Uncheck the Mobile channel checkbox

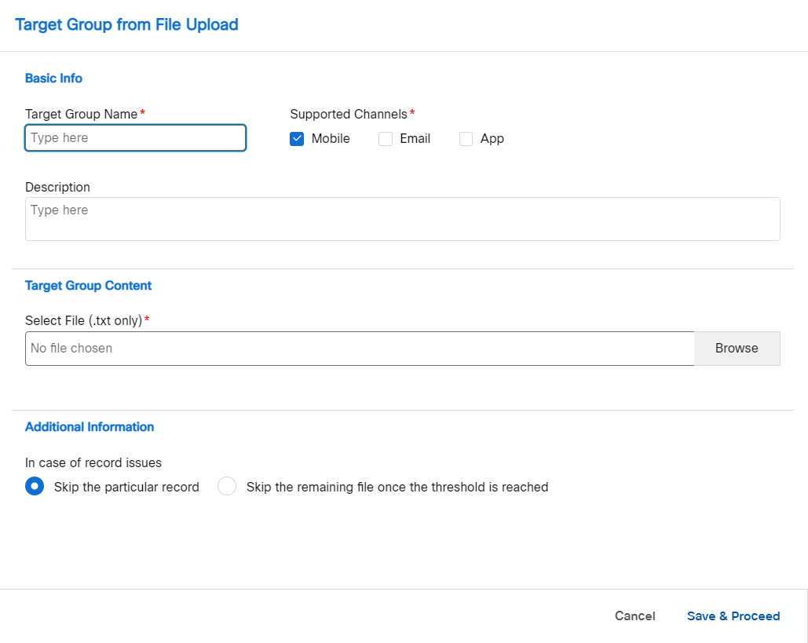coord(297,139)
